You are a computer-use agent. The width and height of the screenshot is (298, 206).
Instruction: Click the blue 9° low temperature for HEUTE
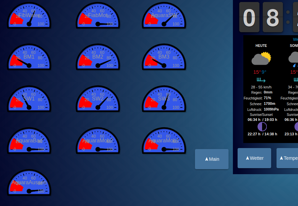[x=264, y=72]
